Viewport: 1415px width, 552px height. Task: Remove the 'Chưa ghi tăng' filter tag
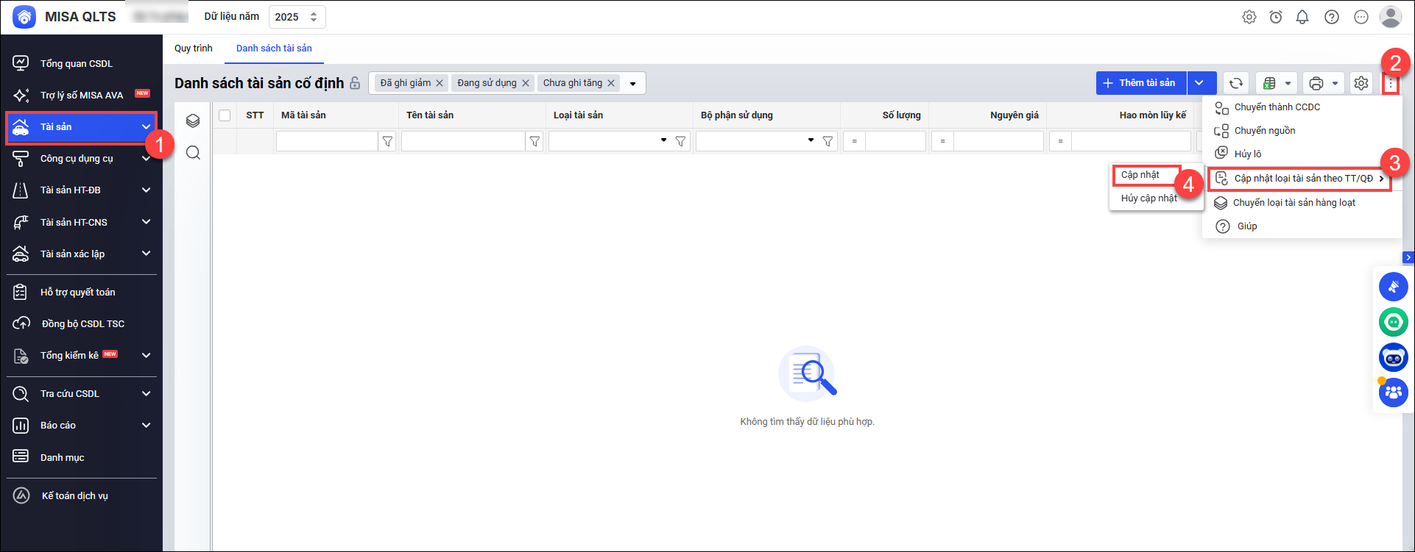click(611, 83)
